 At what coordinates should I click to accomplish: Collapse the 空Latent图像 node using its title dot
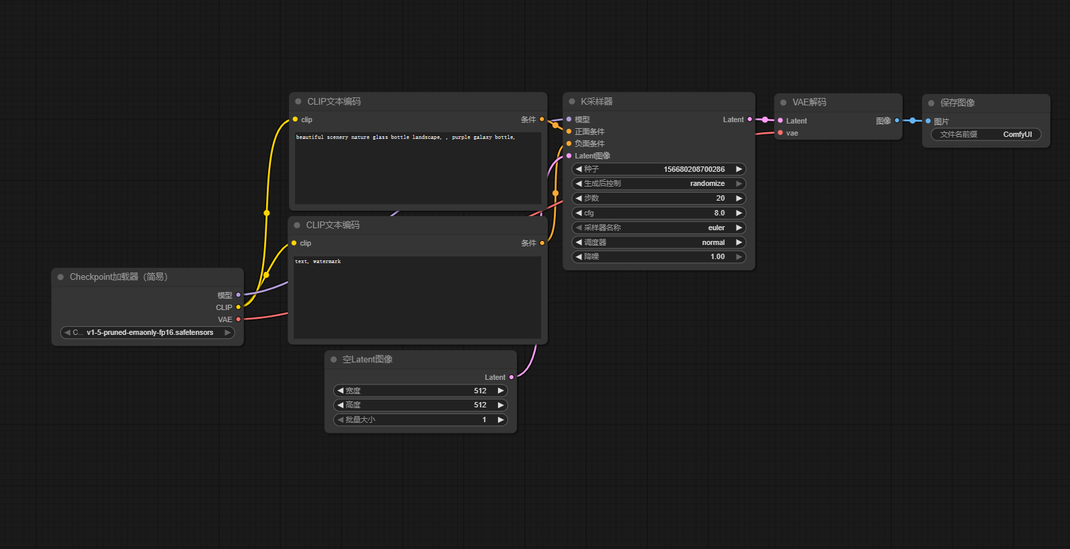pyautogui.click(x=333, y=360)
